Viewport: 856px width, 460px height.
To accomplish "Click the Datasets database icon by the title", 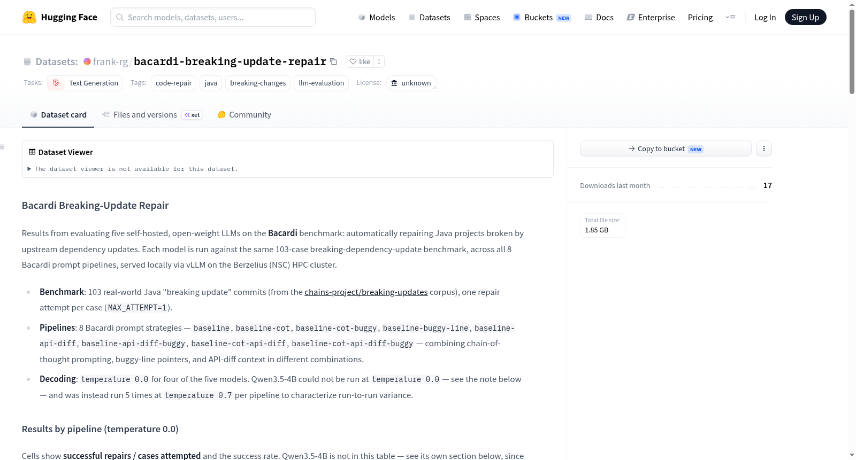I will (27, 62).
